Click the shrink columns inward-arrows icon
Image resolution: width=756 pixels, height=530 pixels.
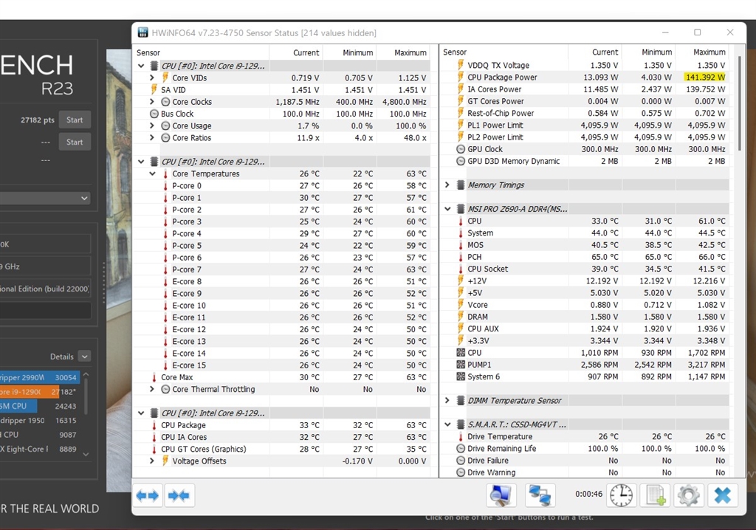(x=179, y=495)
